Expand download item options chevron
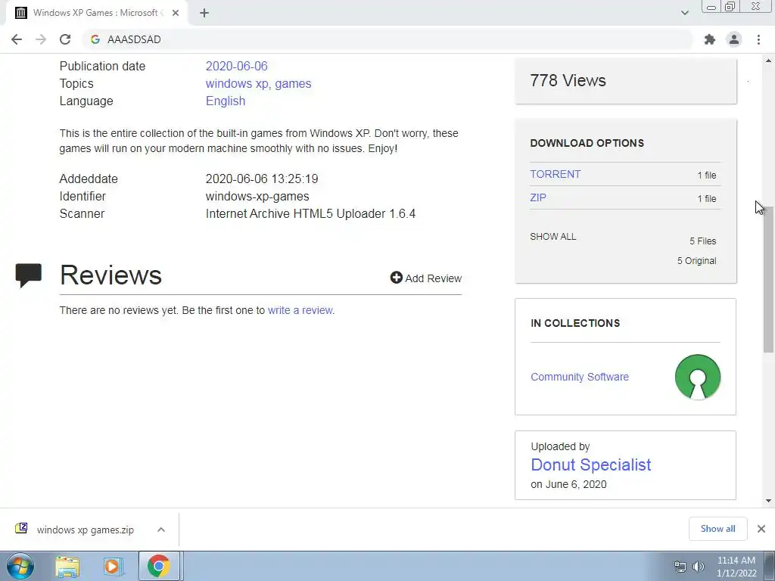This screenshot has height=581, width=775. [160, 530]
